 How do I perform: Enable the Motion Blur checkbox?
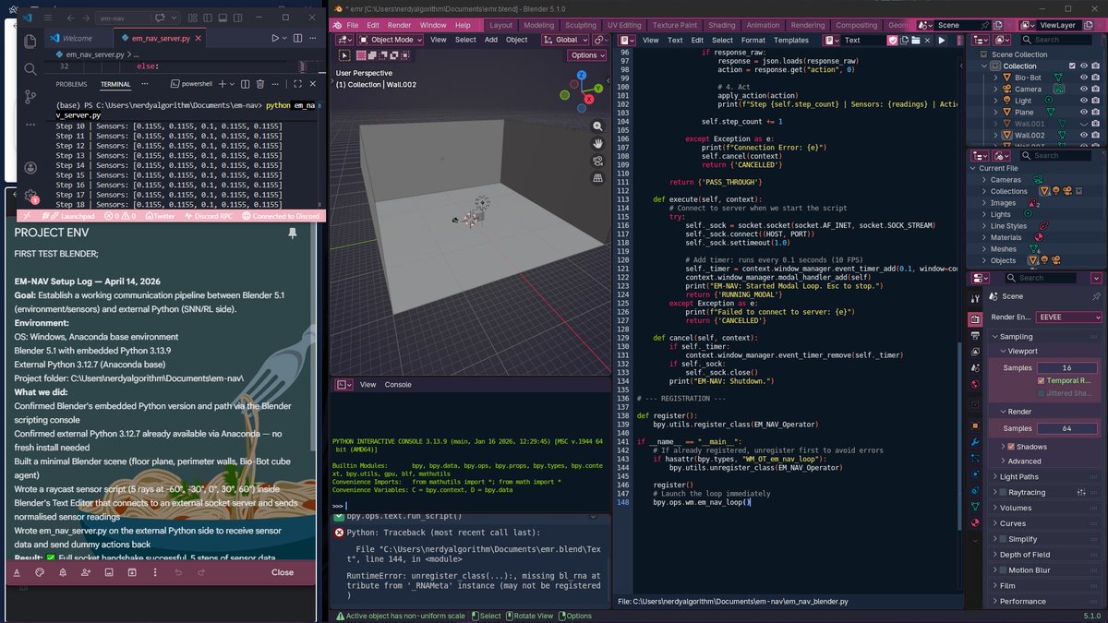1003,569
